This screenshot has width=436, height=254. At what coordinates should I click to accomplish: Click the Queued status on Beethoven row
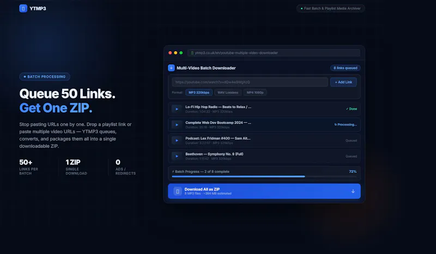point(351,156)
